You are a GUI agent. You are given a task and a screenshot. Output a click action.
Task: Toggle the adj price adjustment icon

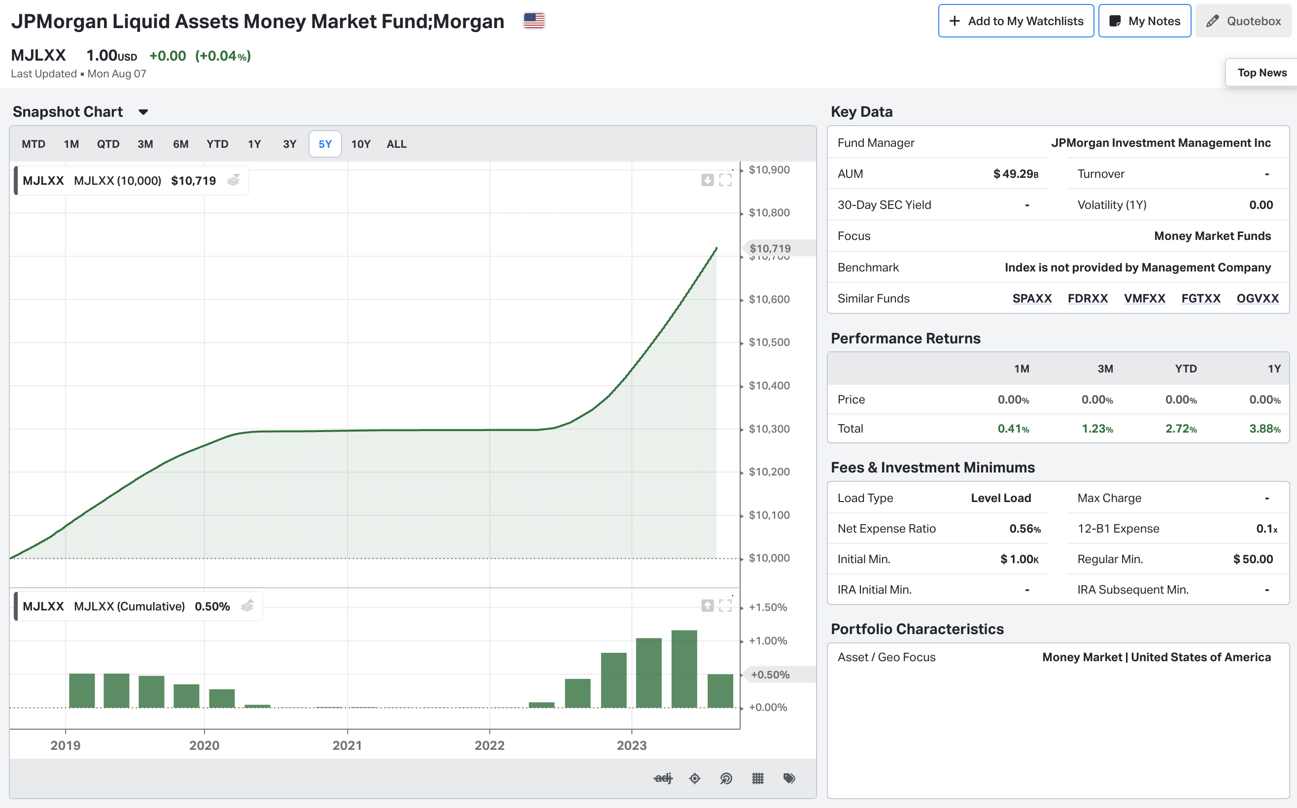[663, 778]
